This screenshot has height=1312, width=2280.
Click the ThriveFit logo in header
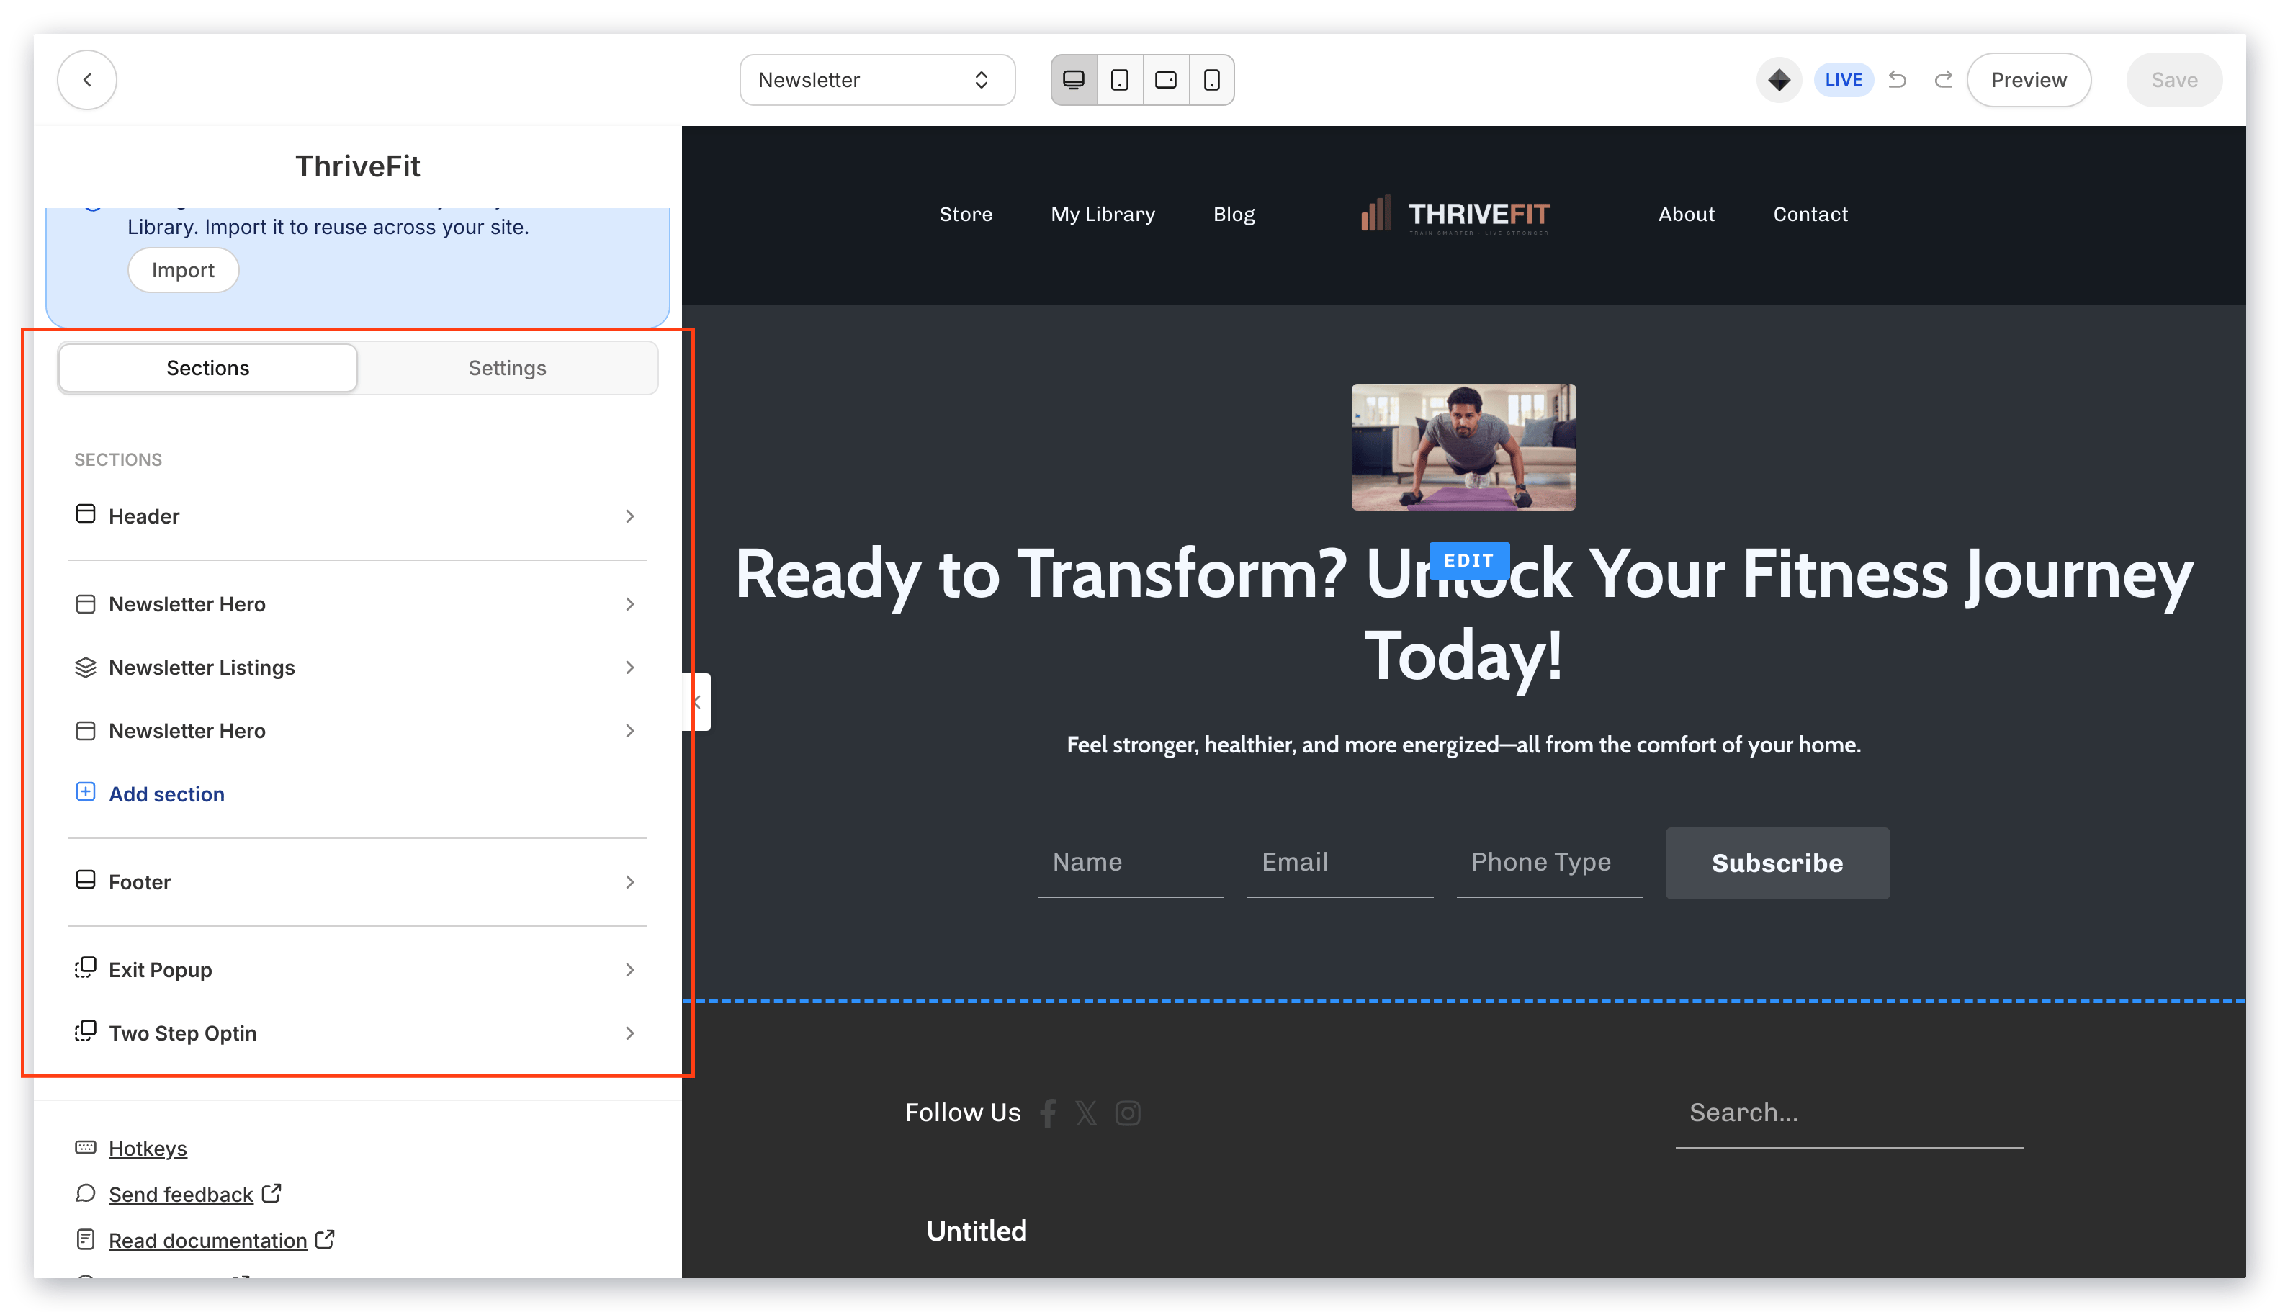point(1455,215)
